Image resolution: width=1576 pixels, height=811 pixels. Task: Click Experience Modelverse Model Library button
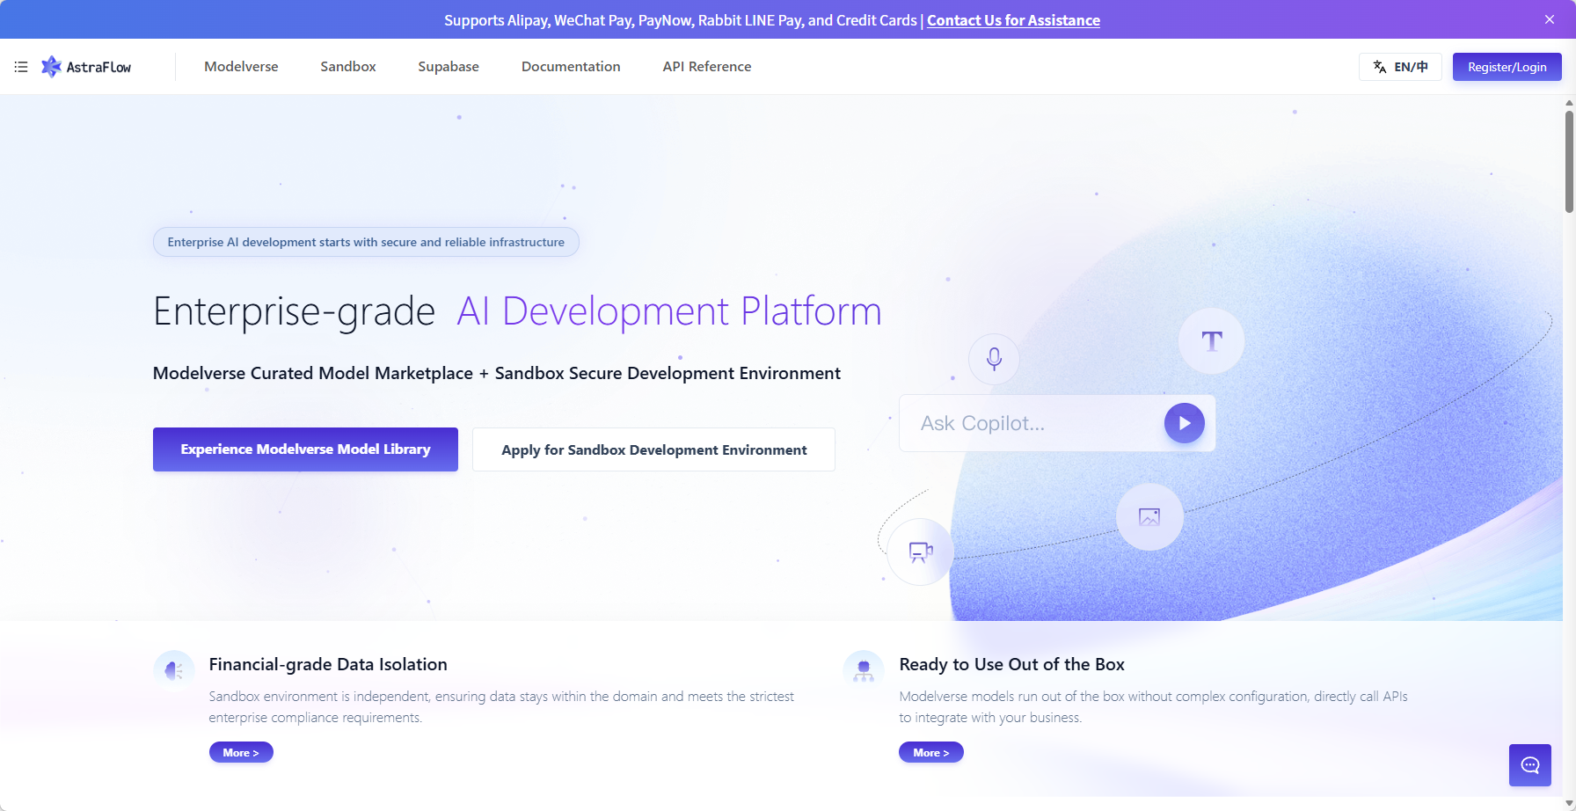tap(305, 449)
